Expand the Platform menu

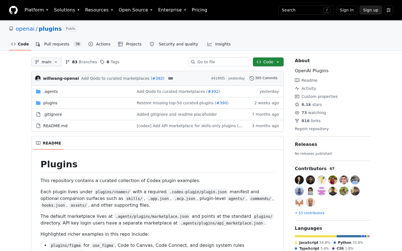point(36,10)
